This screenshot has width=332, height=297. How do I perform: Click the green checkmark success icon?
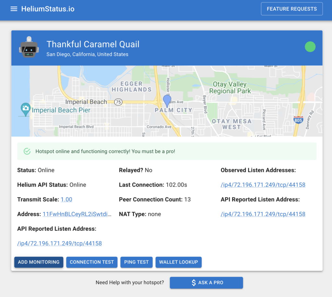pos(27,151)
